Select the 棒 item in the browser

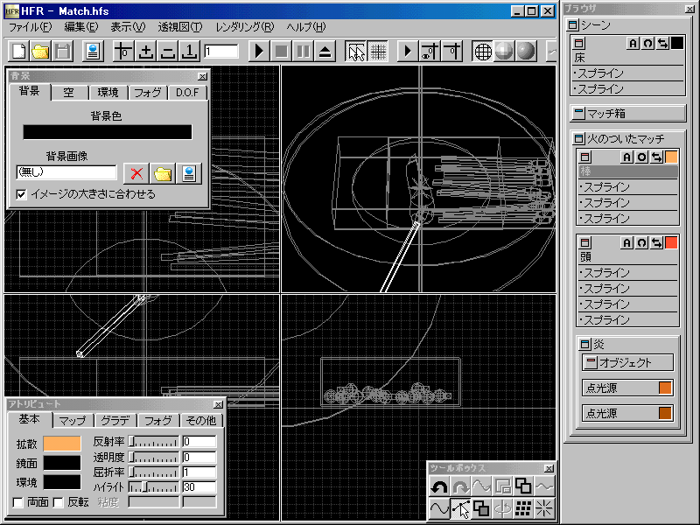(x=628, y=171)
